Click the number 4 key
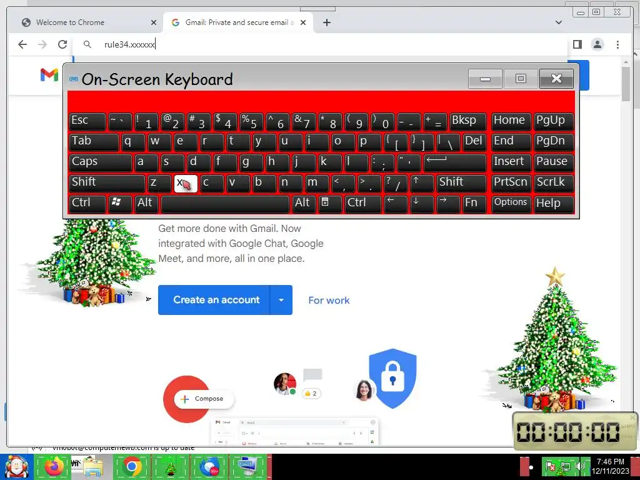The height and width of the screenshot is (480, 640). tap(225, 121)
